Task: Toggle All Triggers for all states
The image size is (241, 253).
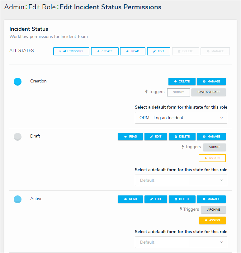Action: tap(71, 51)
